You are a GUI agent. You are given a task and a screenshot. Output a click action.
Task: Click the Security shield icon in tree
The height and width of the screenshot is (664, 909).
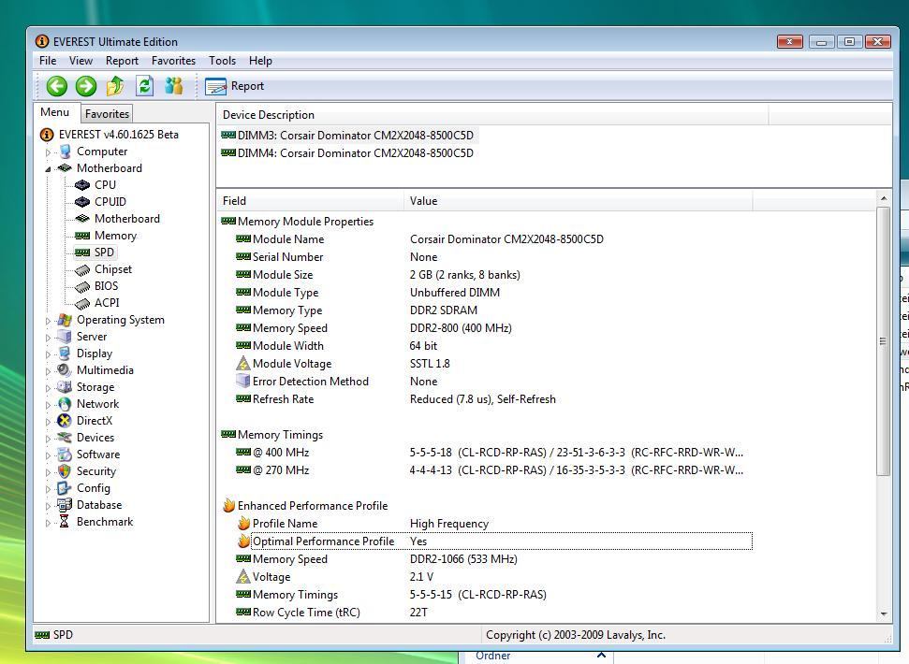[65, 471]
